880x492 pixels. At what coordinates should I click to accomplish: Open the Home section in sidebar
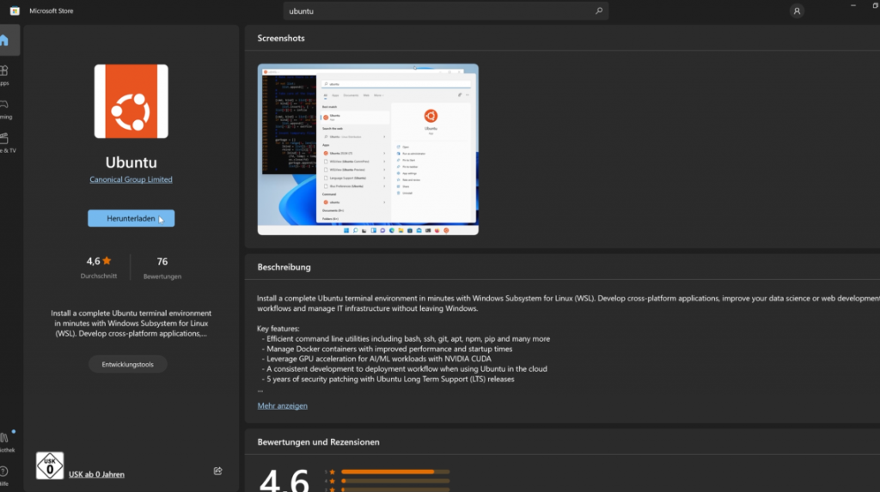pos(4,40)
